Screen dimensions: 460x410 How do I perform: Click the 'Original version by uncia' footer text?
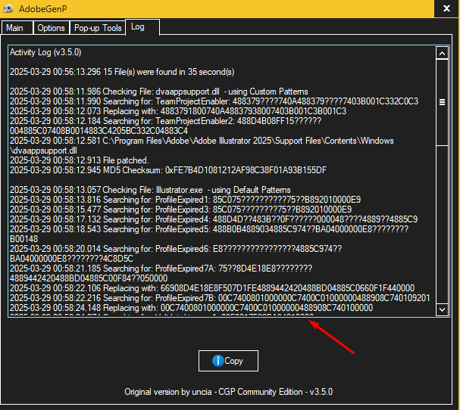point(228,392)
